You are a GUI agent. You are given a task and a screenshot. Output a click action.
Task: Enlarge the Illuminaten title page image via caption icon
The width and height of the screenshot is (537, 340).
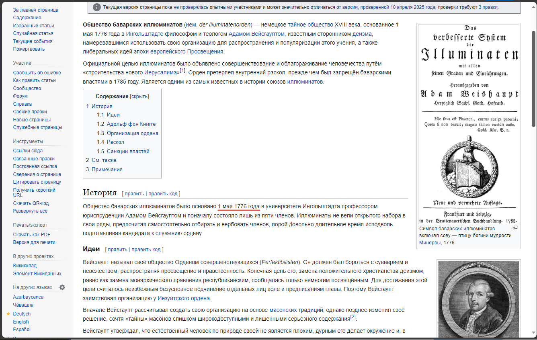pos(515,227)
